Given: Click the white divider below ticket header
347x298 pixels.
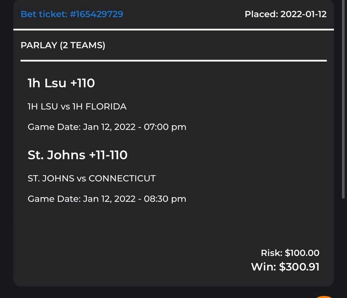Looking at the screenshot, I should [x=173, y=29].
